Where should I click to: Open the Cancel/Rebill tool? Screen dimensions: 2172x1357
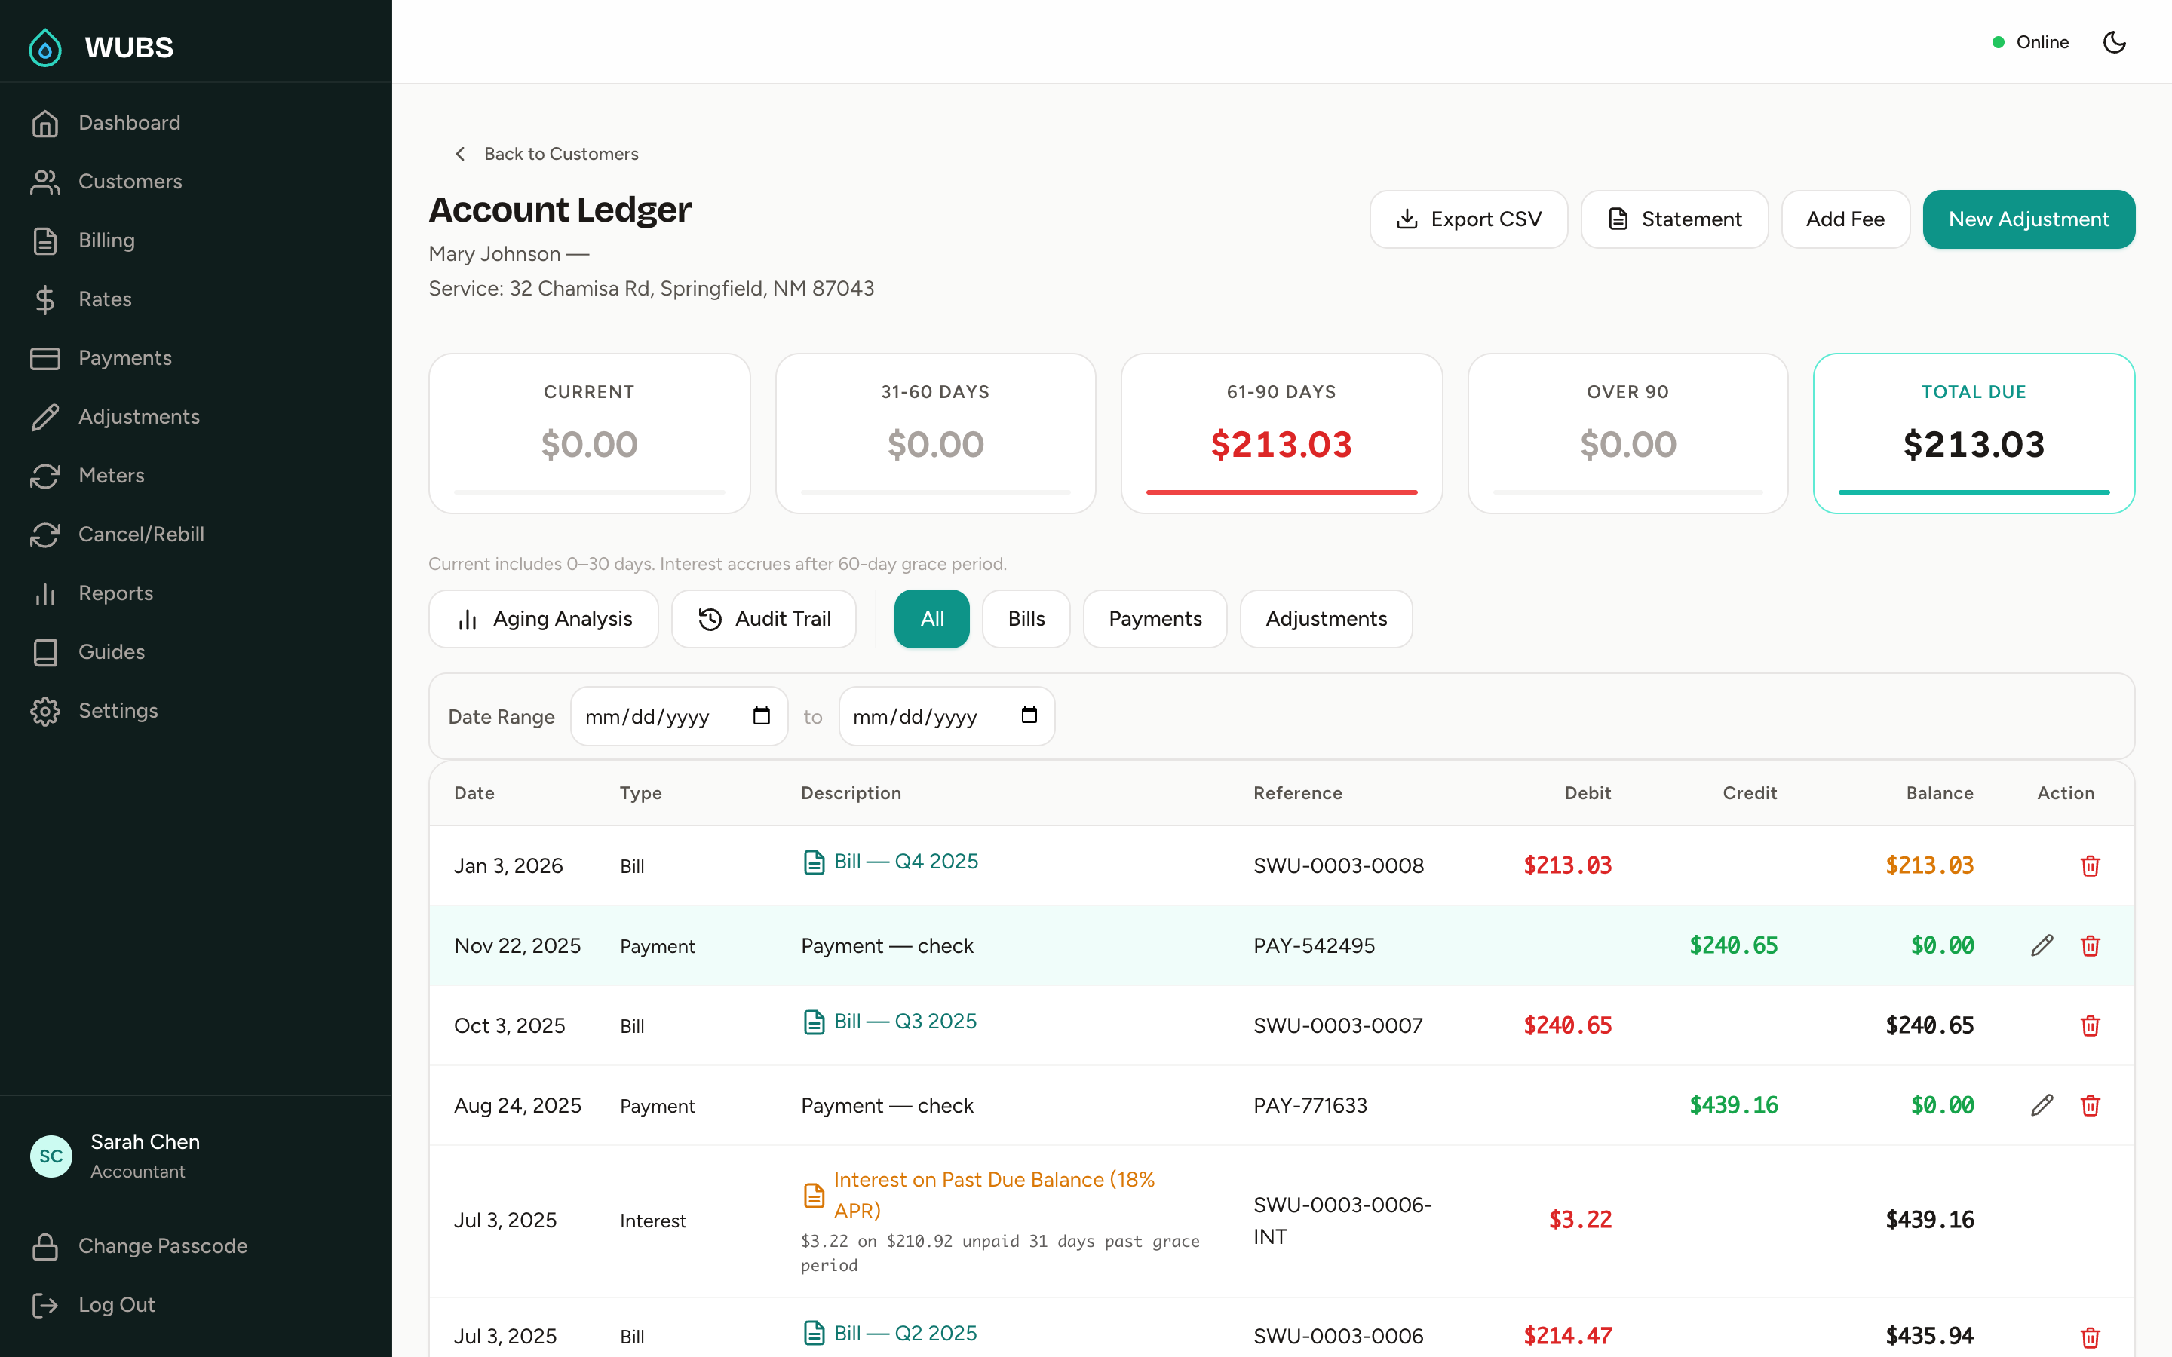pyautogui.click(x=141, y=534)
